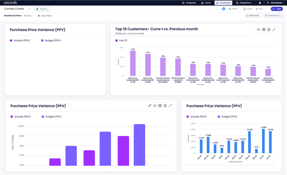Click the blue circular sync icon beside Share
This screenshot has width=287, height=175.
point(224,9)
